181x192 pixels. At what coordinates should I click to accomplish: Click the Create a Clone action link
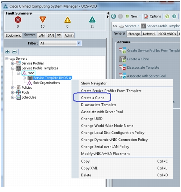pyautogui.click(x=138, y=59)
